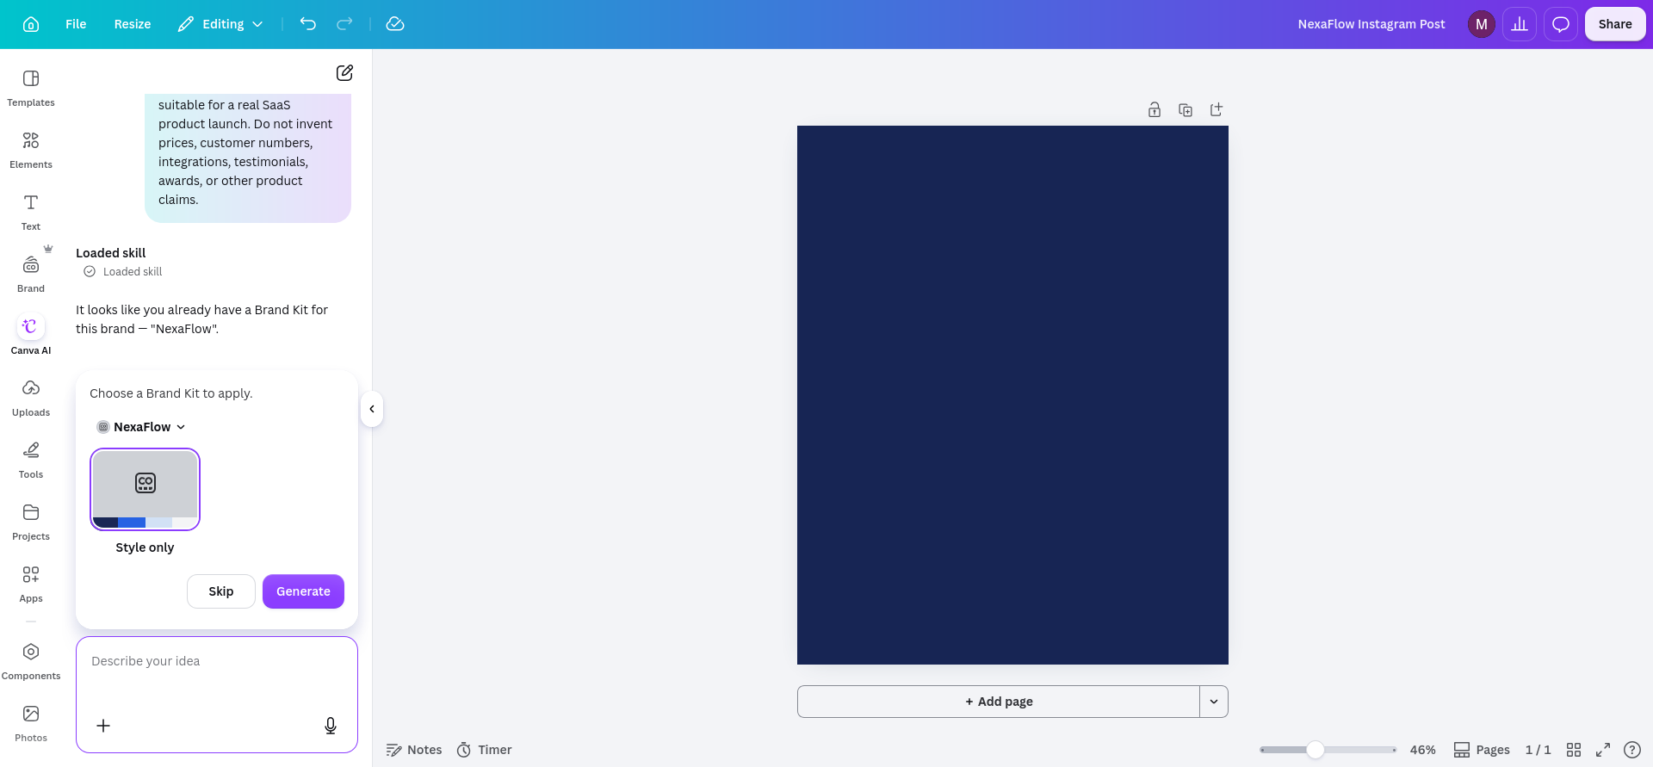Screen dimensions: 1653x767
Task: Open the Uploads panel
Action: pyautogui.click(x=31, y=398)
